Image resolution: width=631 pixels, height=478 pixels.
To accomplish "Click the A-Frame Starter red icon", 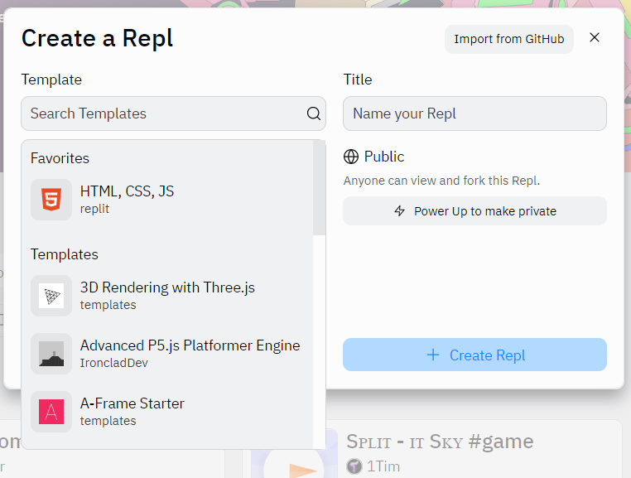I will tap(51, 412).
